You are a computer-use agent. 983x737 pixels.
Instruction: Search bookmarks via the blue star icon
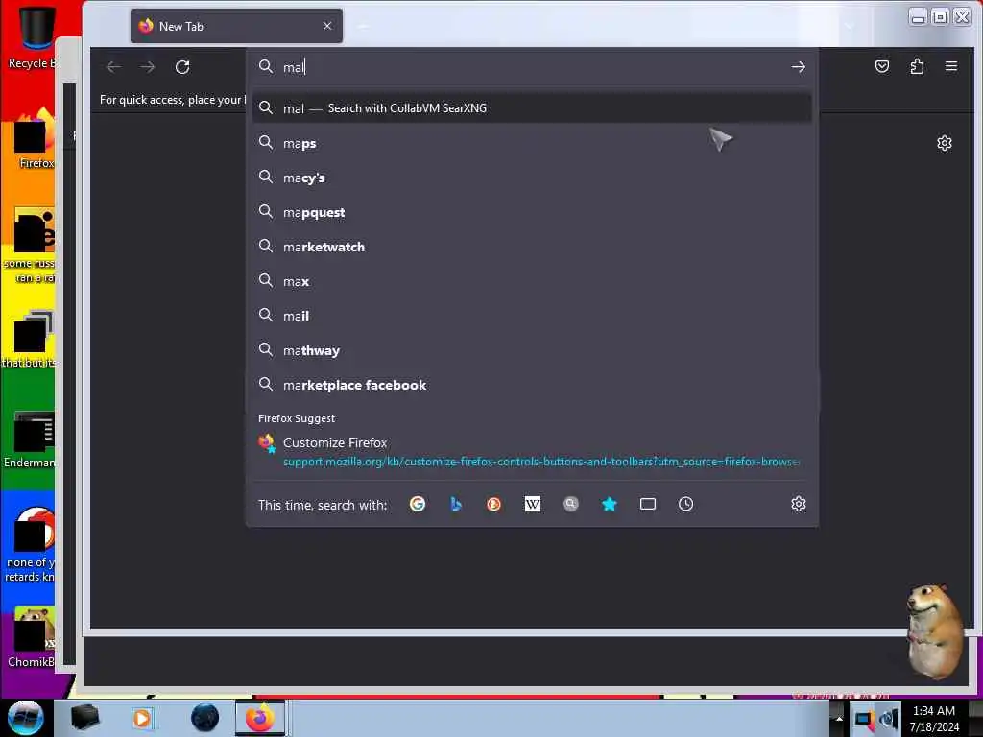[x=610, y=504]
